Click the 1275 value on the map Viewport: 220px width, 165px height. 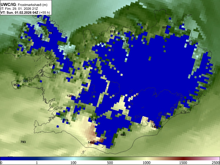[x=70, y=96]
